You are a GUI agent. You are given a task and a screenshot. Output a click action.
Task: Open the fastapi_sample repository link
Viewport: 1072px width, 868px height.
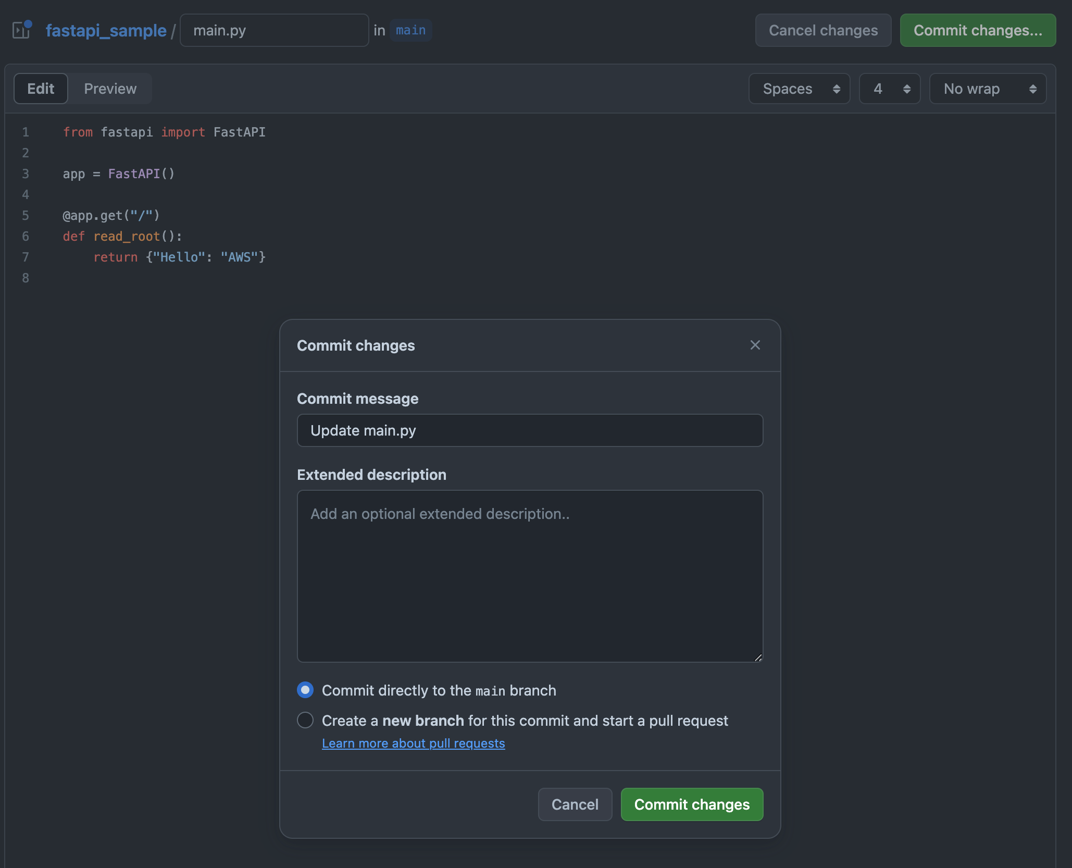[106, 30]
